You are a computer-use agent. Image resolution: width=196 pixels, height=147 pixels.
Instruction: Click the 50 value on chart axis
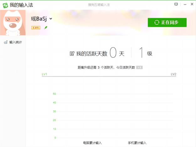coord(54,94)
